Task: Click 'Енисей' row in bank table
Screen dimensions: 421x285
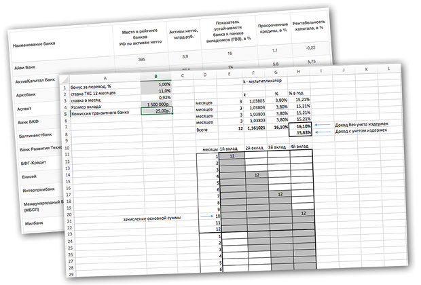Action: pyautogui.click(x=29, y=176)
